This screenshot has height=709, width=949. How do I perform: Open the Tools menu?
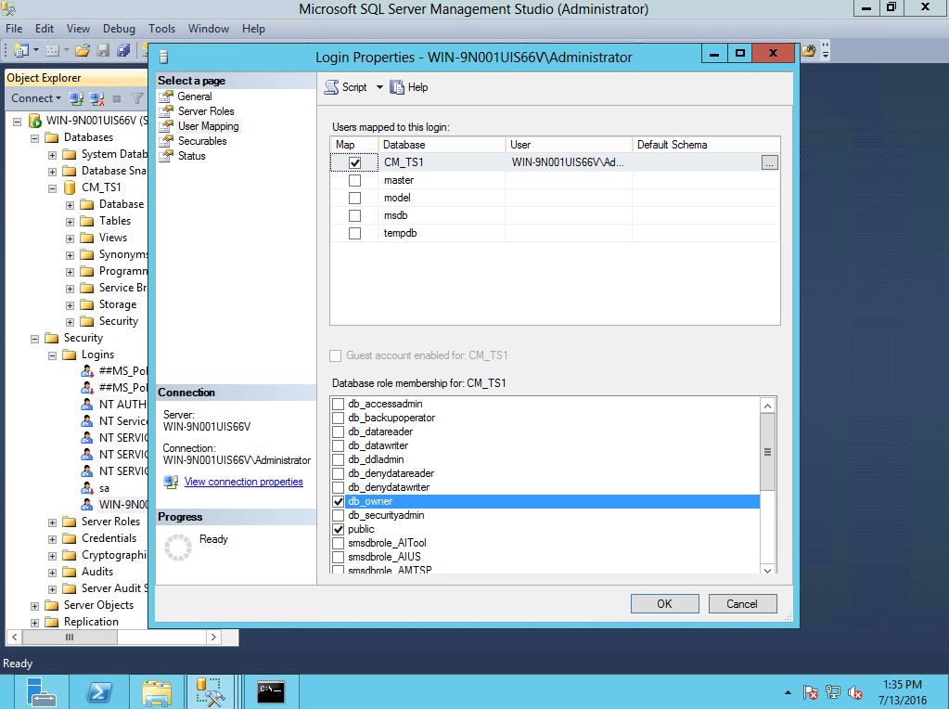161,29
